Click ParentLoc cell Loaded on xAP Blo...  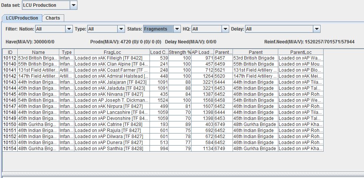pyautogui.click(x=301, y=70)
